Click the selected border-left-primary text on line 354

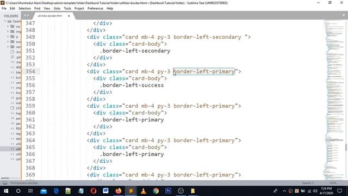click(x=204, y=71)
